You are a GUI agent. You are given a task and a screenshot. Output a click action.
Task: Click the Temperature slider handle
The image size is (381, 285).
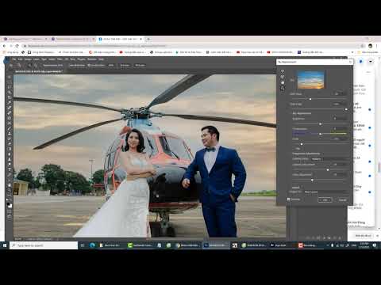pyautogui.click(x=320, y=134)
